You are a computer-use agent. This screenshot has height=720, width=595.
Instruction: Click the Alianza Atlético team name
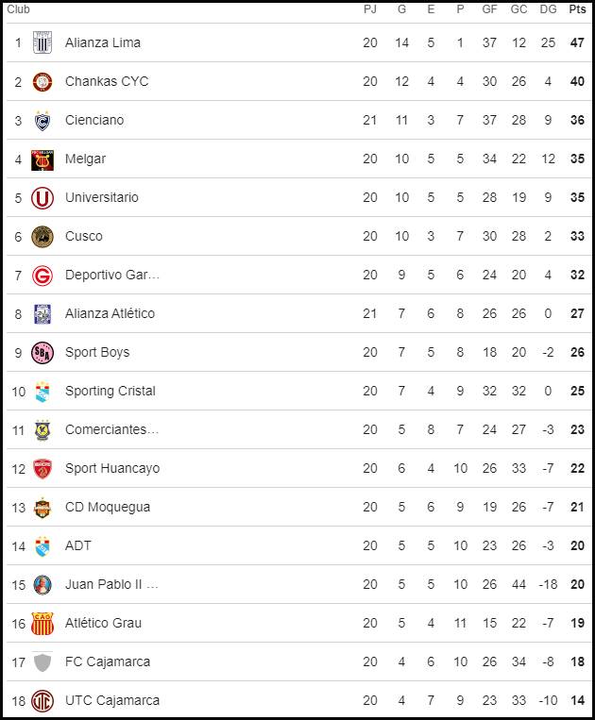[x=110, y=313]
